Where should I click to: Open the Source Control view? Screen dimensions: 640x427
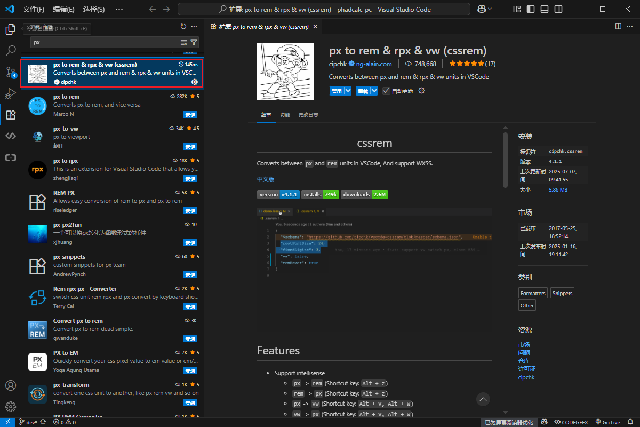click(x=10, y=72)
